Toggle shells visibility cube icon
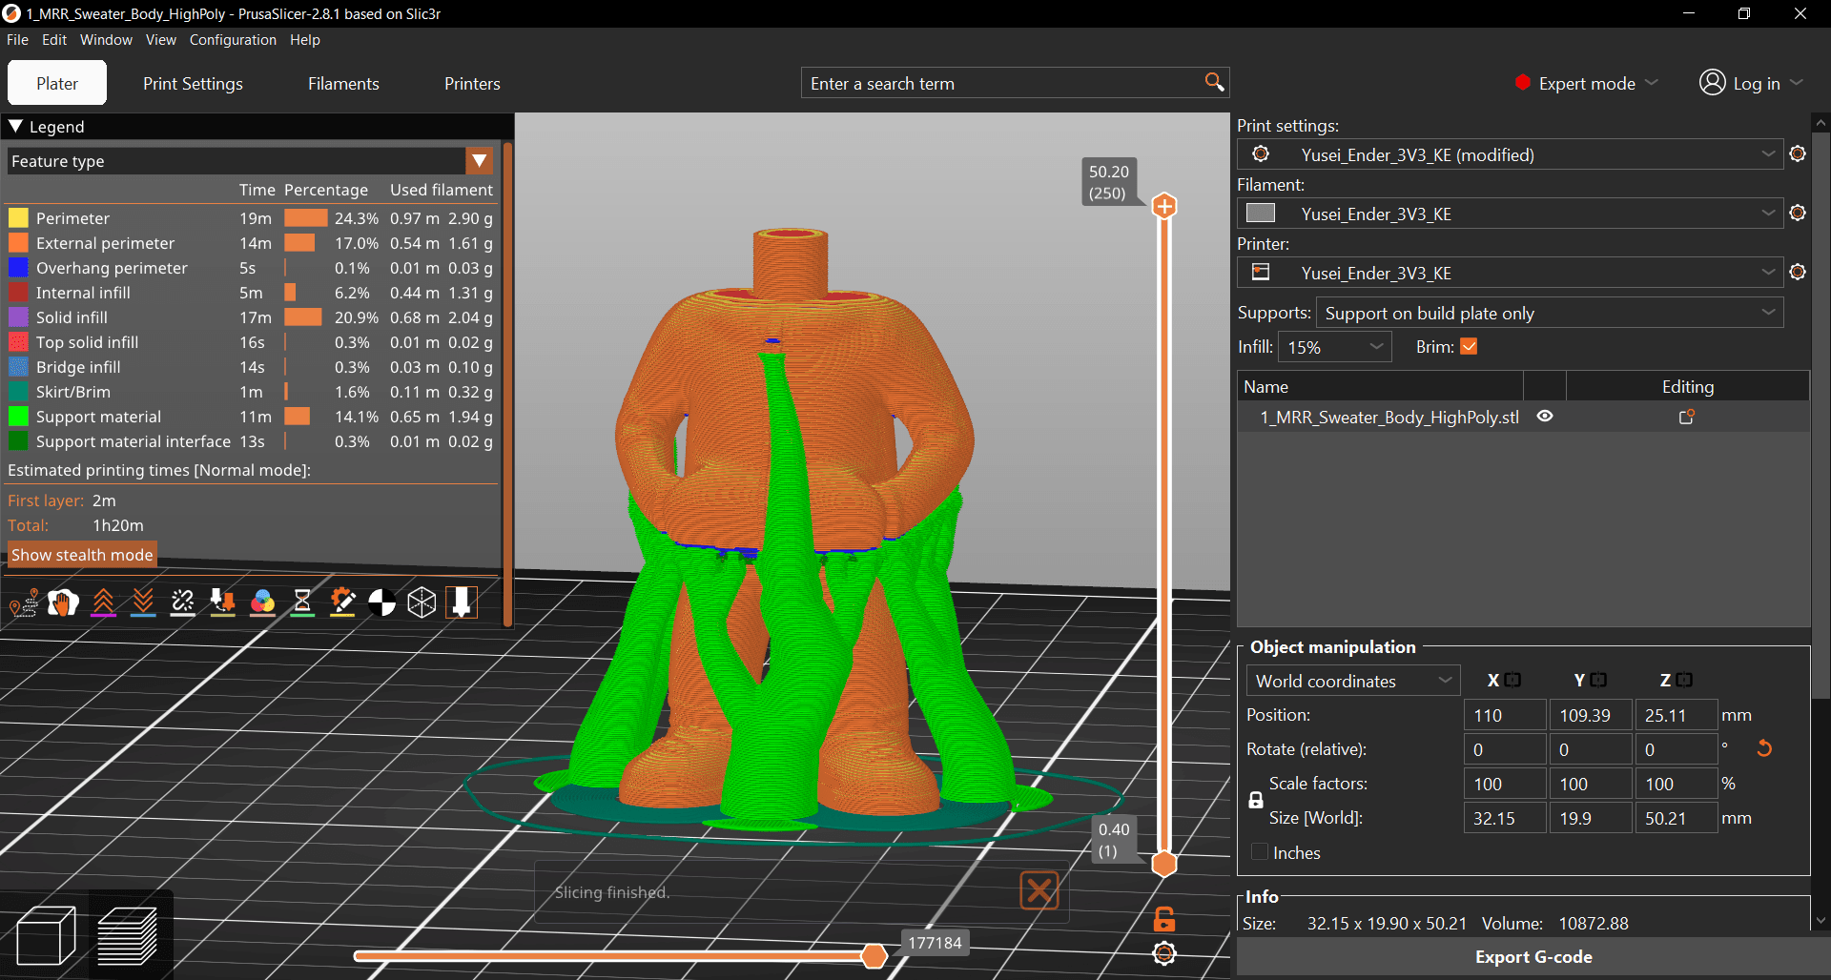Viewport: 1831px width, 980px height. point(422,602)
